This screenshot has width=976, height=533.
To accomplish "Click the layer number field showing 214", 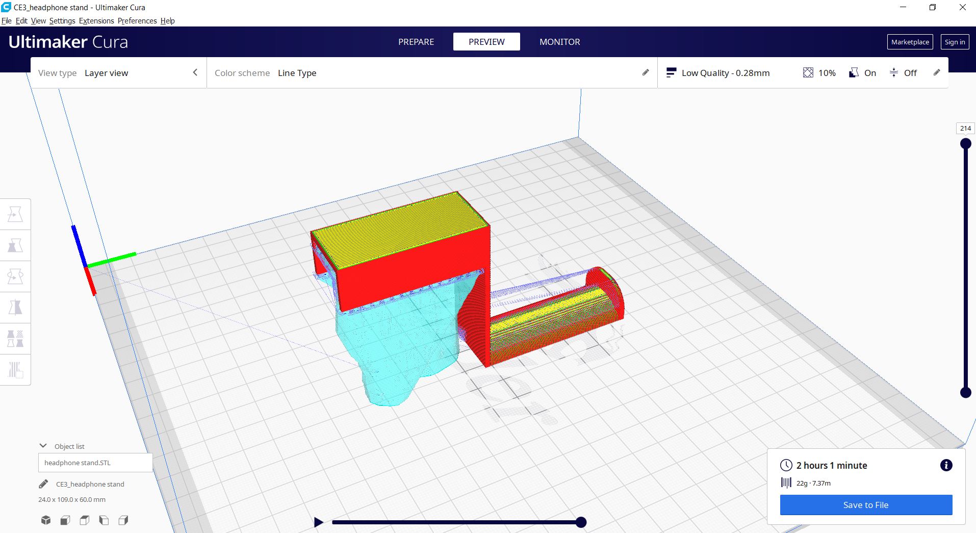I will click(965, 129).
